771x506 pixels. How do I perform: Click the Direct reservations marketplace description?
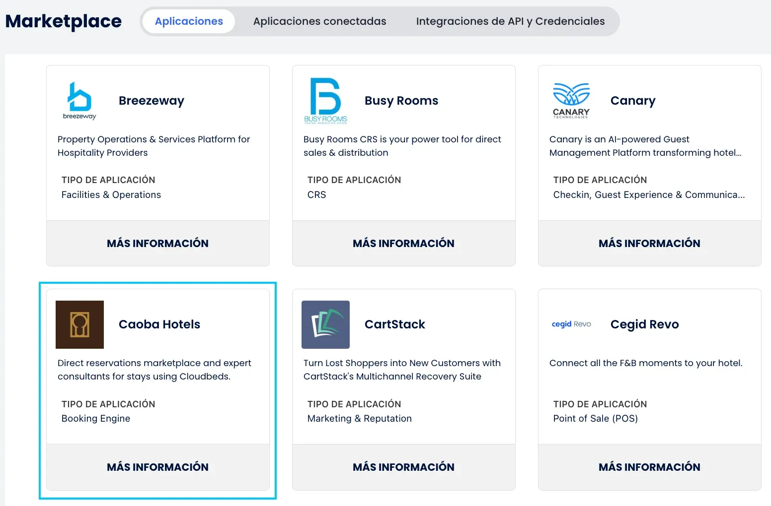click(154, 370)
